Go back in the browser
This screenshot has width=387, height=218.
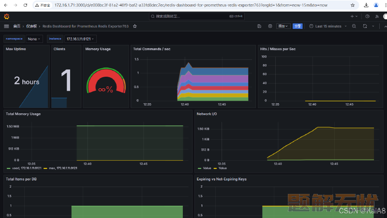(6, 5)
